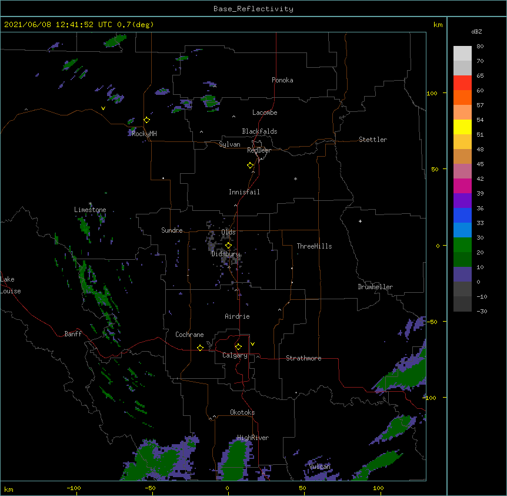
Task: Click the Sylvan label
Action: (x=229, y=144)
